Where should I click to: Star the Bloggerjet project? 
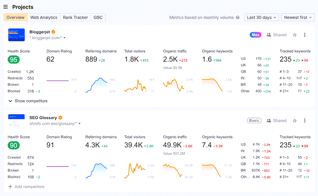pos(295,35)
